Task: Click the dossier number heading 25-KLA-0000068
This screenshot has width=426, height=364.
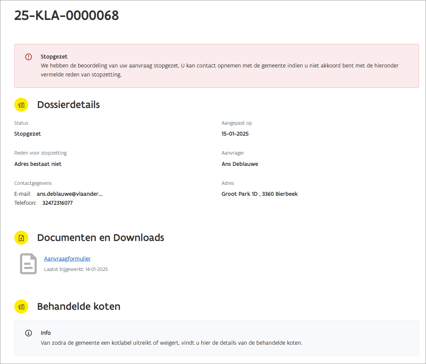Action: click(66, 15)
